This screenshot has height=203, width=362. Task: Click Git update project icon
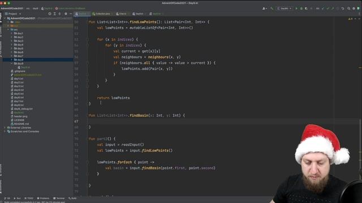tap(323, 8)
